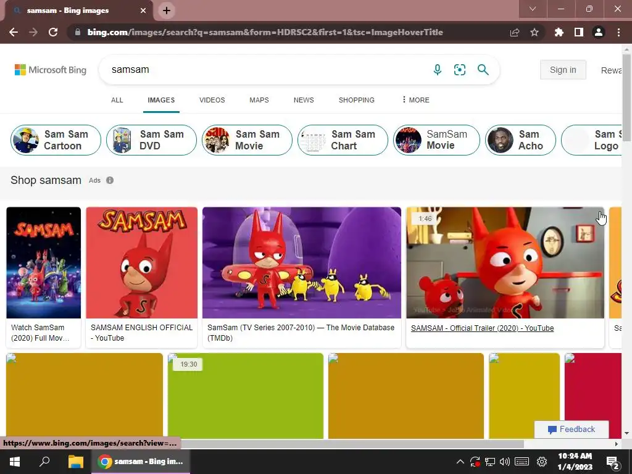Open the tab search chevron in title bar
Viewport: 632px width, 474px height.
pos(533,9)
